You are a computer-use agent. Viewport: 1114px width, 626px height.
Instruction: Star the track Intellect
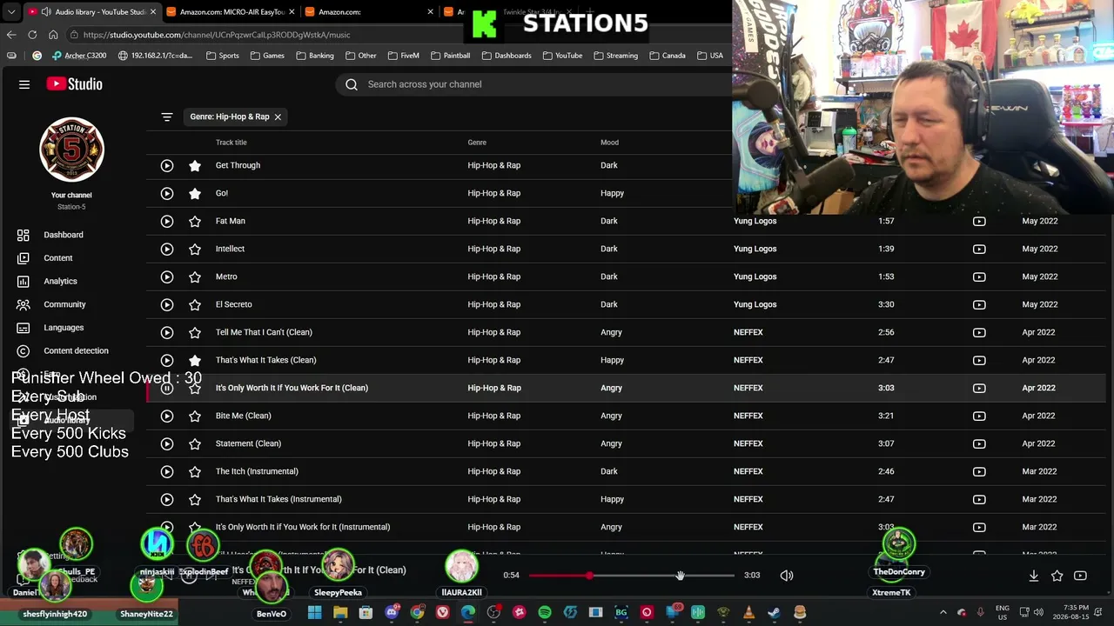tap(195, 249)
